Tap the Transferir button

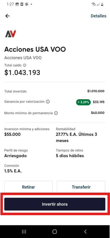(81, 187)
